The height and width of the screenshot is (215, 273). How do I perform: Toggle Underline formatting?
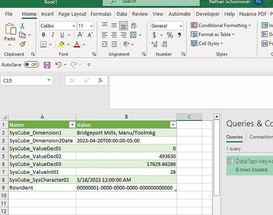pos(62,35)
